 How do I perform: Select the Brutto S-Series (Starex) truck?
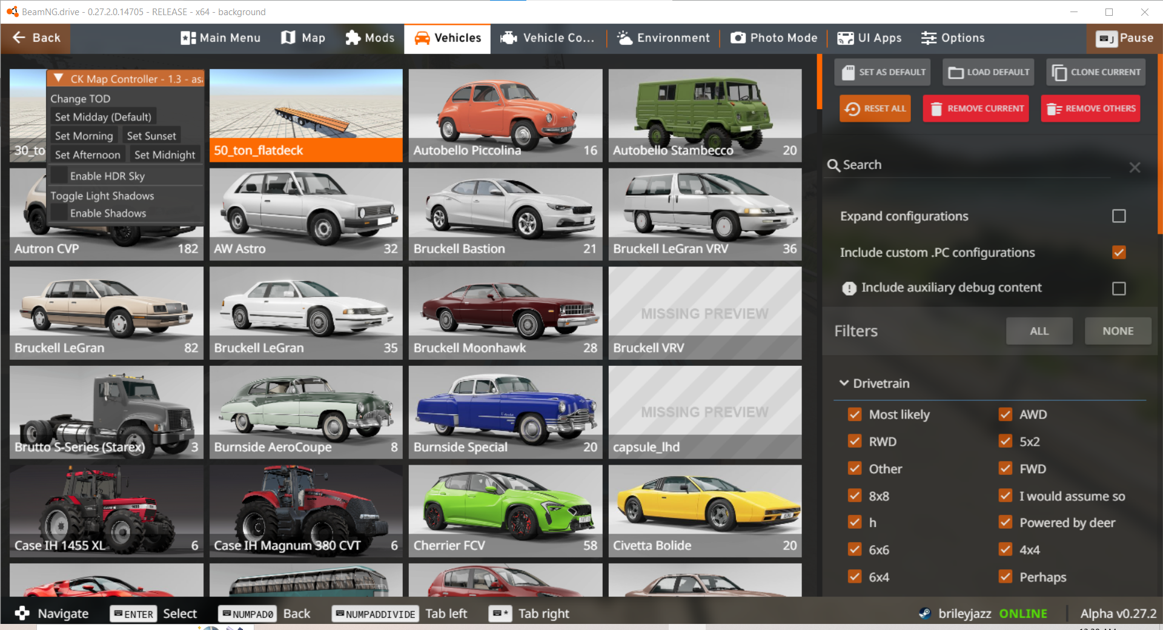(x=107, y=412)
